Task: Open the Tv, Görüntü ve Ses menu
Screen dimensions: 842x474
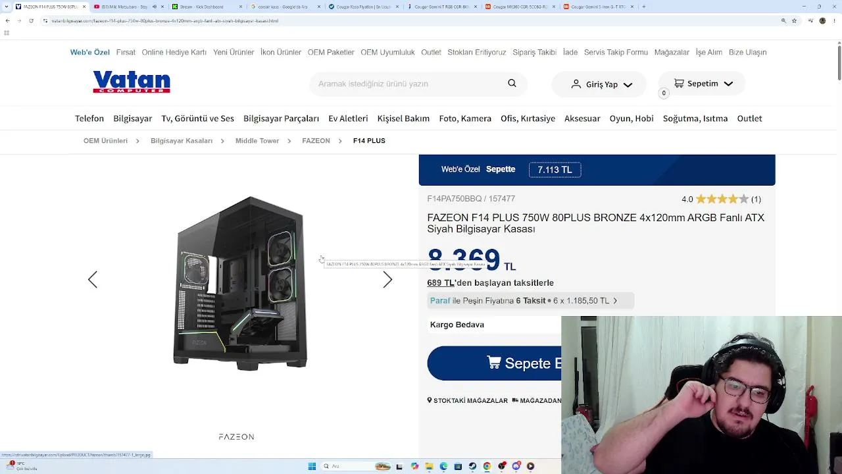Action: tap(198, 118)
